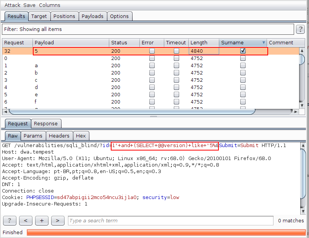
Task: Click Surname column sort arrow
Action: coord(263,43)
